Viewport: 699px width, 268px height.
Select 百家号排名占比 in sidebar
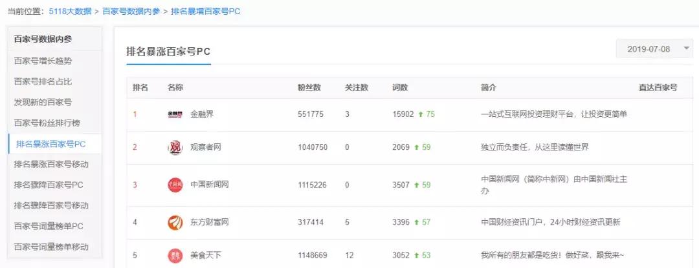tap(43, 82)
